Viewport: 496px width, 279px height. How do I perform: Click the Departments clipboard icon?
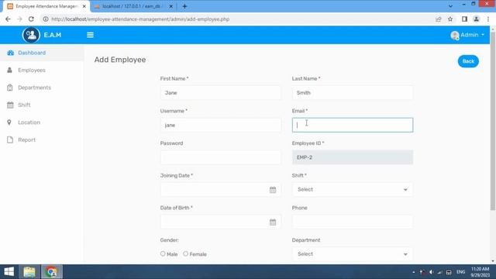[x=10, y=88]
